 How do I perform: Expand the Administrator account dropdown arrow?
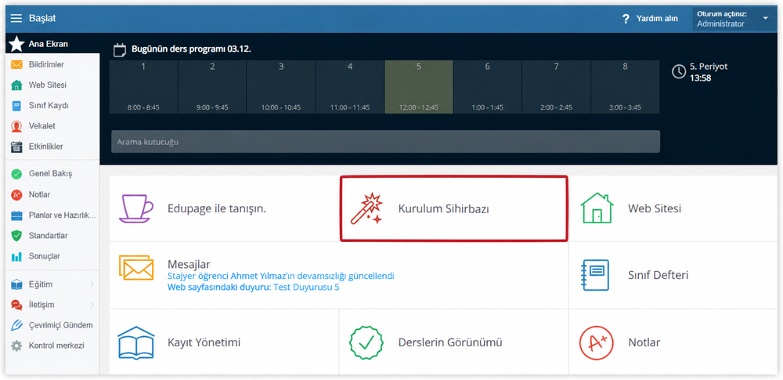[x=765, y=19]
